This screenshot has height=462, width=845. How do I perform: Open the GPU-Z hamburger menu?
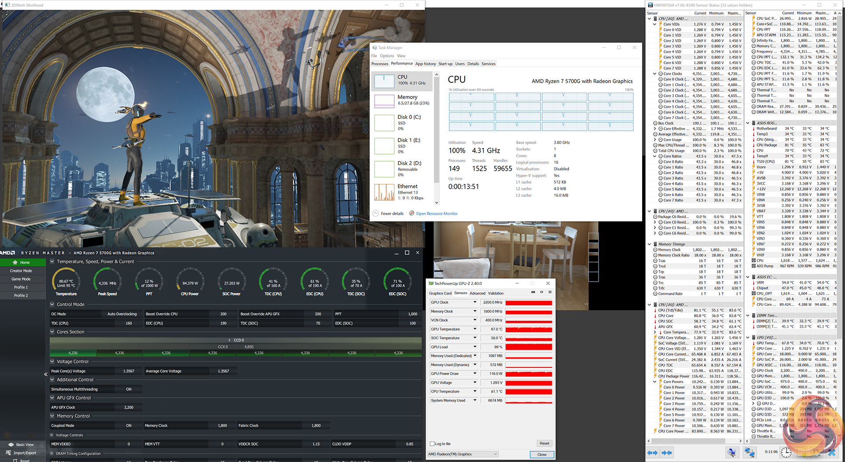(x=550, y=292)
